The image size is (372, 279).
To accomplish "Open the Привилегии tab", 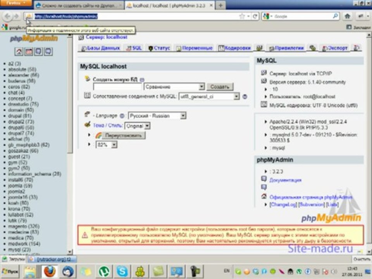I will [286, 48].
